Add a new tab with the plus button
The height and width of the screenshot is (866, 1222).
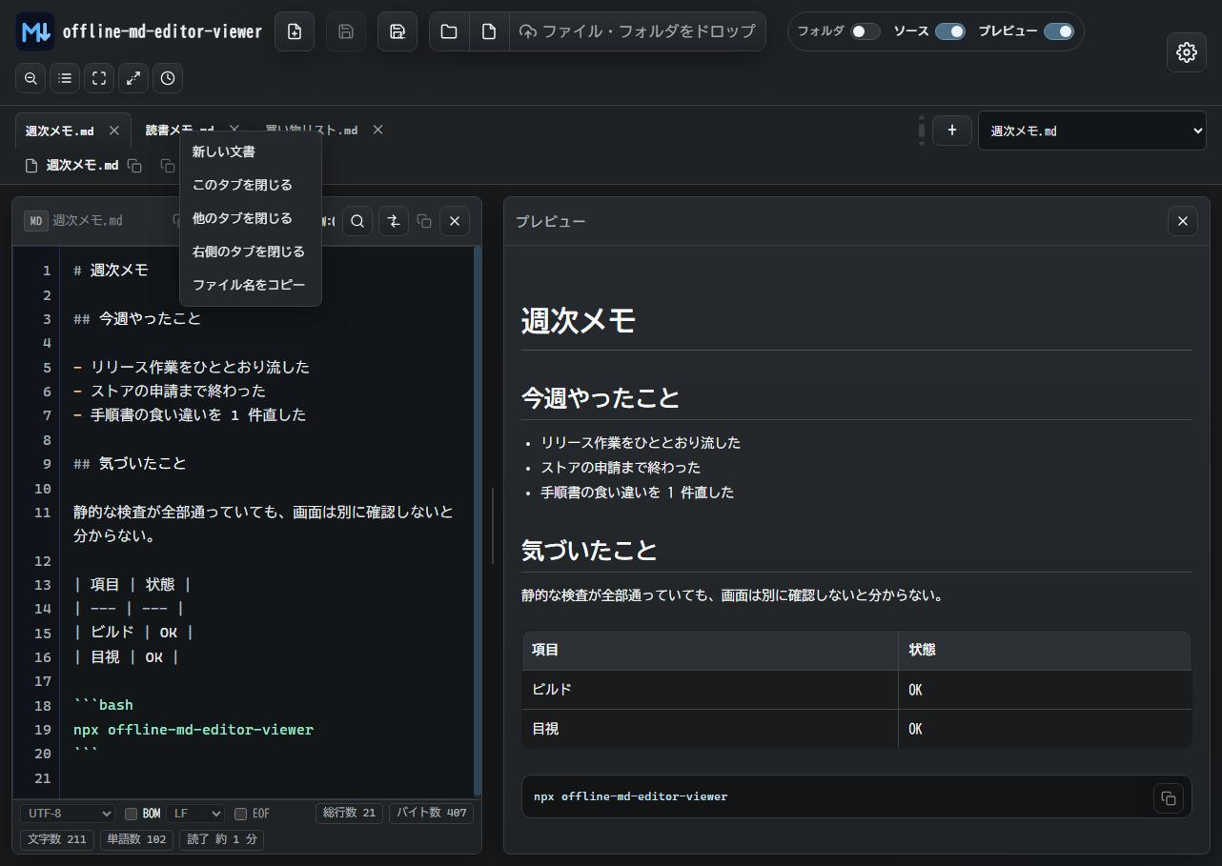point(951,131)
